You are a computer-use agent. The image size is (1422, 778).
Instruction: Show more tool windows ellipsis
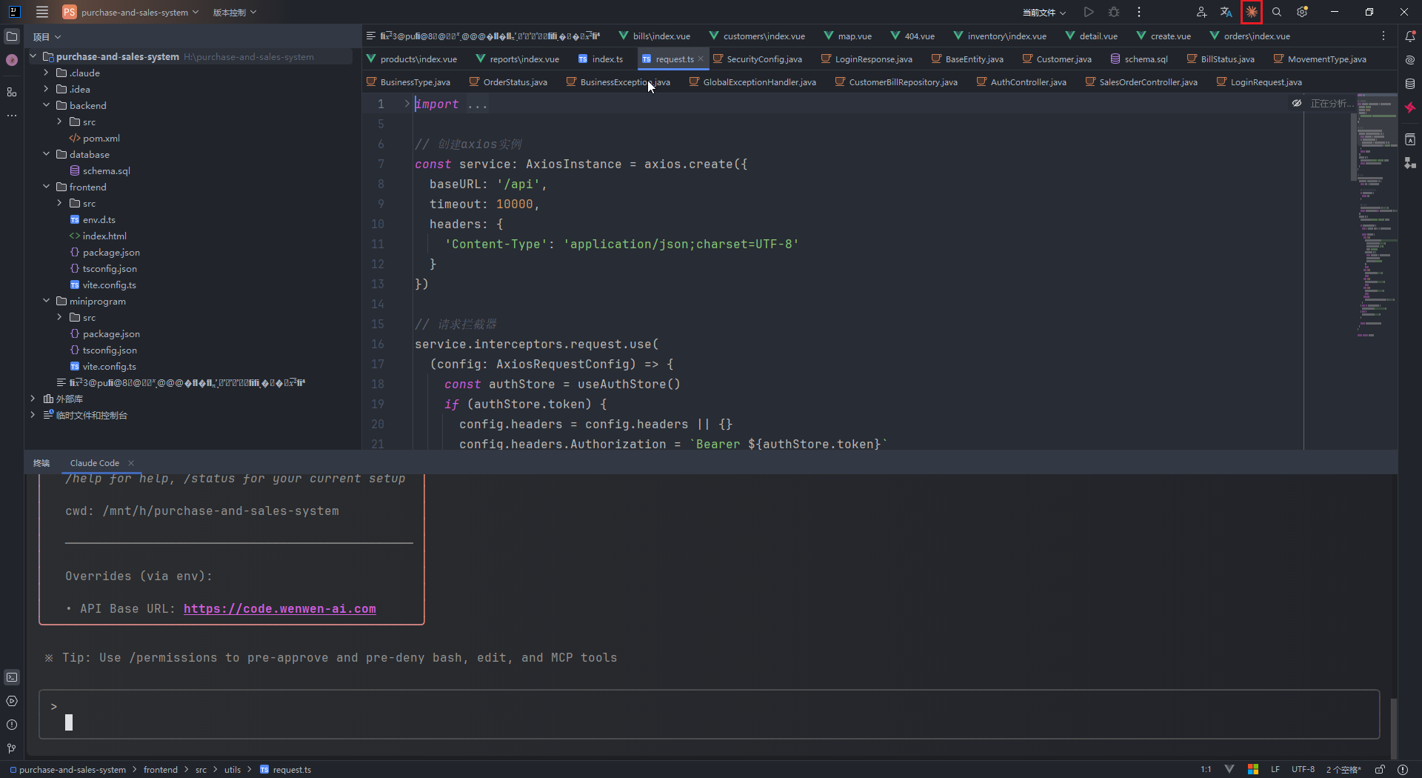pyautogui.click(x=12, y=116)
